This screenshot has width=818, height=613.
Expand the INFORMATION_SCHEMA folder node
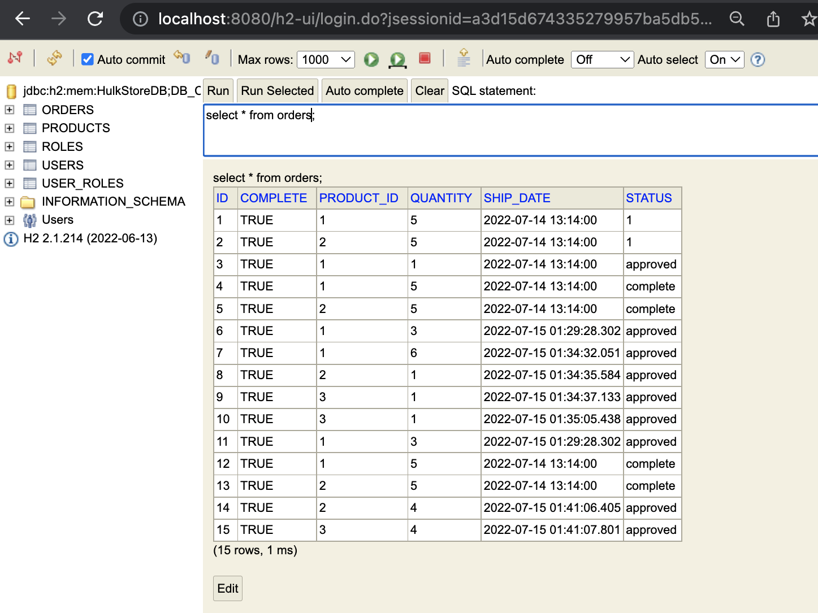tap(10, 202)
